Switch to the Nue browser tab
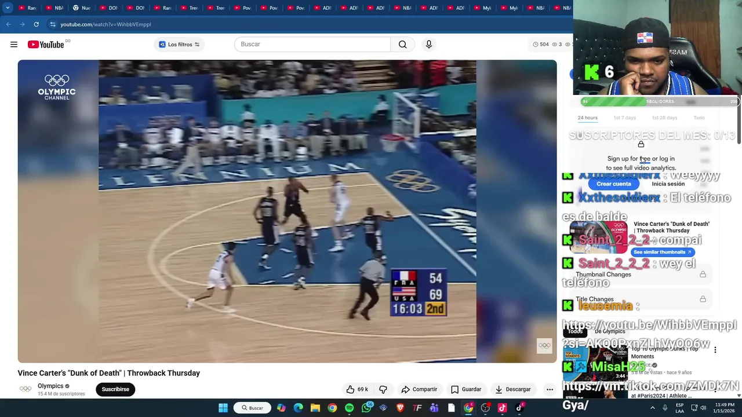 (81, 8)
